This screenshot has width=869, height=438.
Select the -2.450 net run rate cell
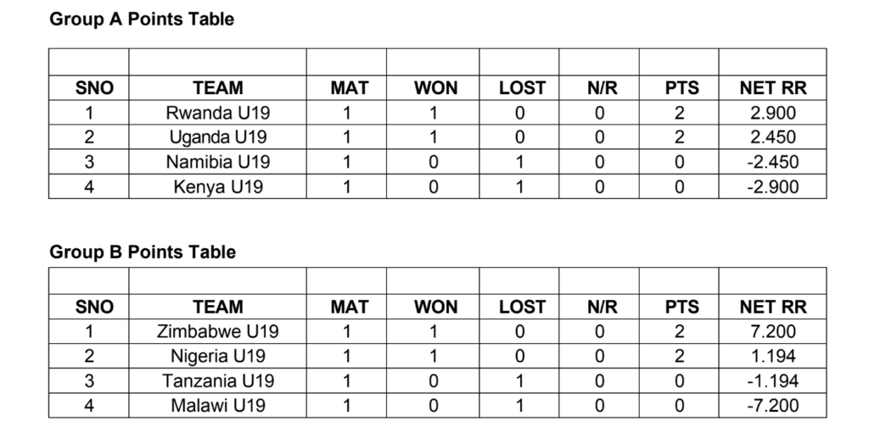tap(772, 162)
